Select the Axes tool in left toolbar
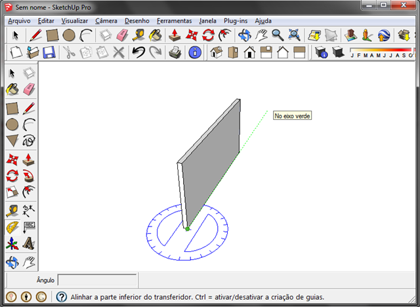 point(12,244)
